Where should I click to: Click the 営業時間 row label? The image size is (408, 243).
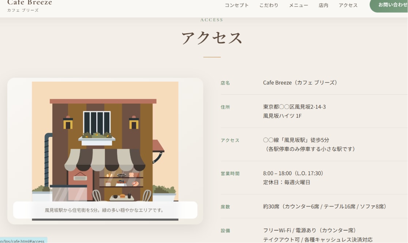[230, 173]
